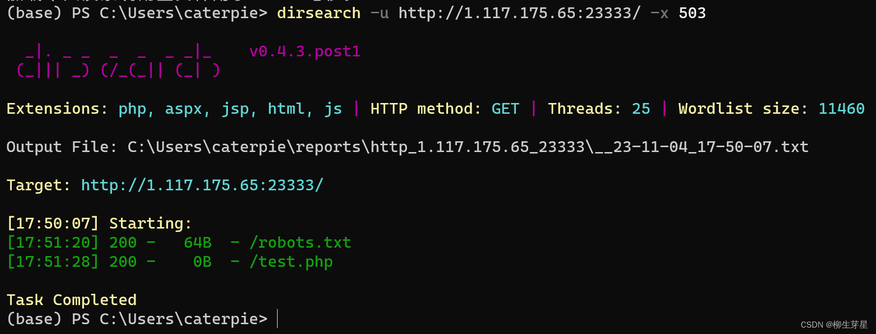Click the [17:51:20] timestamp

53,243
